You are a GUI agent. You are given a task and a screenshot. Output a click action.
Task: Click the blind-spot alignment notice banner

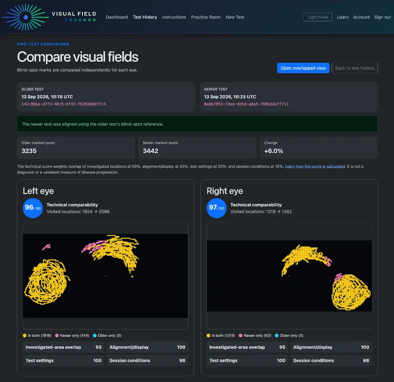coord(197,124)
